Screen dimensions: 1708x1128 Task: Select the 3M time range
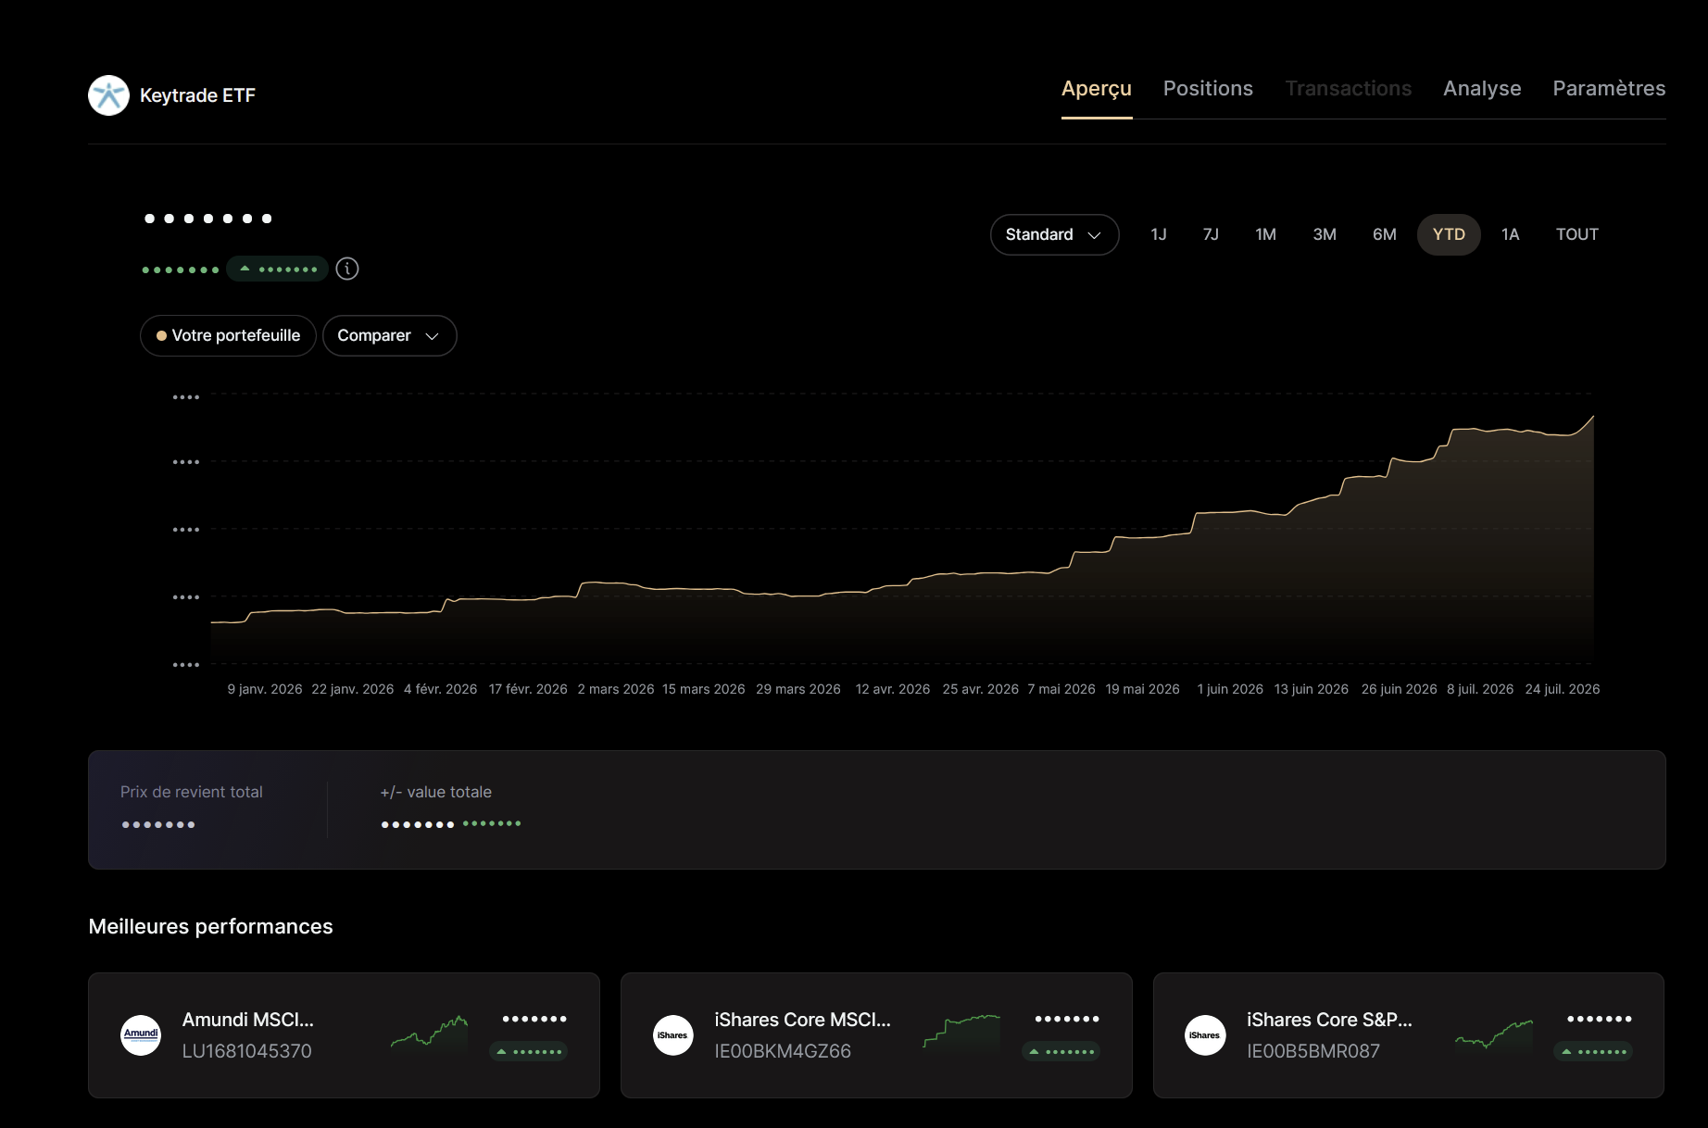tap(1325, 234)
